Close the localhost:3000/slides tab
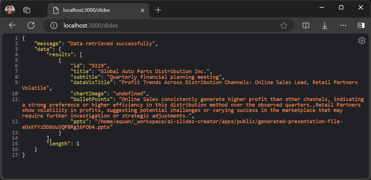The height and width of the screenshot is (180, 371). [142, 10]
